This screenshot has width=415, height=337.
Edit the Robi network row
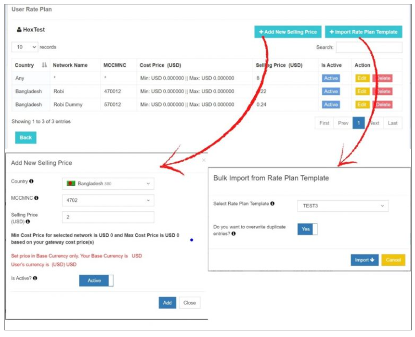tap(362, 92)
